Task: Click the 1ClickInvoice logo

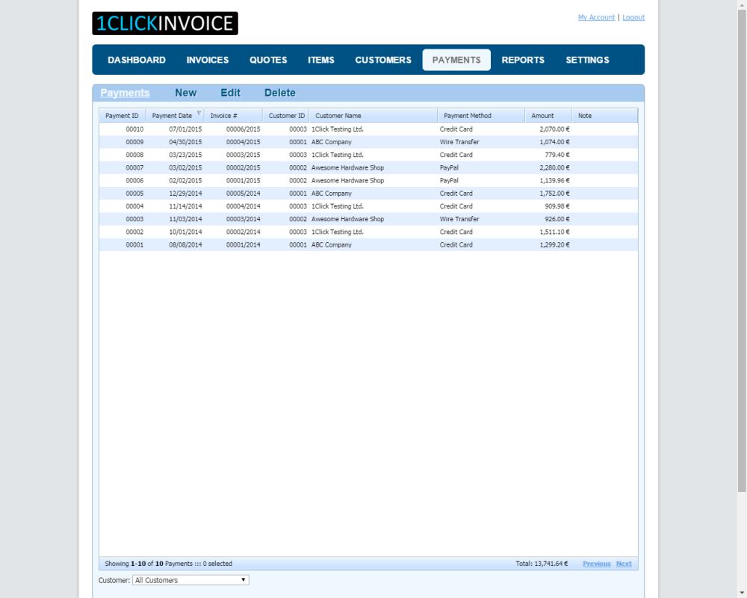Action: click(165, 23)
